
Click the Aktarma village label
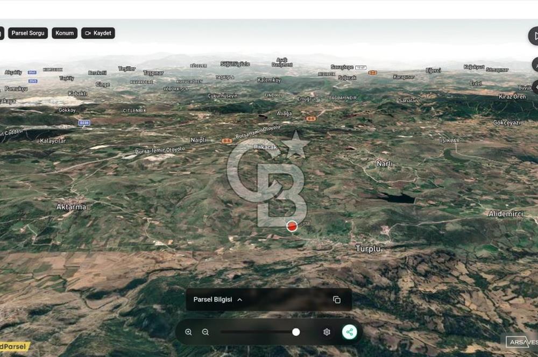coord(71,207)
